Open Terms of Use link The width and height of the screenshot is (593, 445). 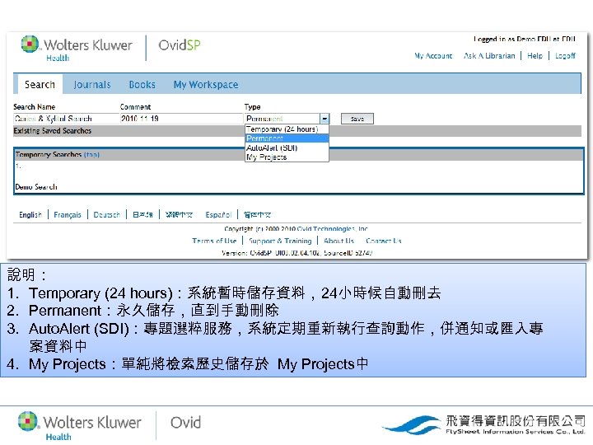pyautogui.click(x=214, y=241)
